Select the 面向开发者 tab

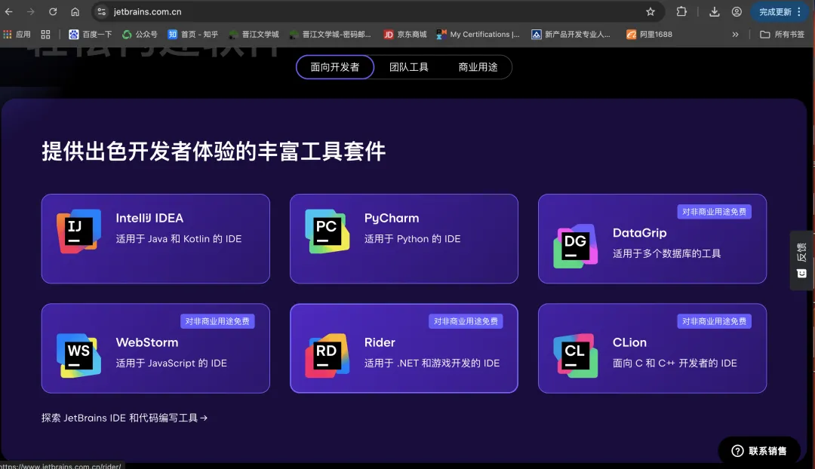[335, 67]
